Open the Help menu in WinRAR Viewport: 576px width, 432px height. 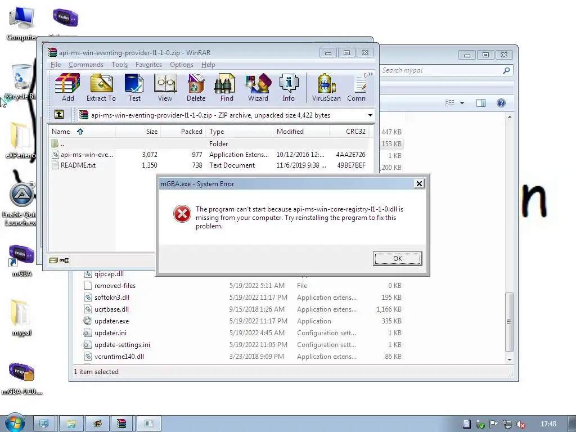tap(208, 65)
